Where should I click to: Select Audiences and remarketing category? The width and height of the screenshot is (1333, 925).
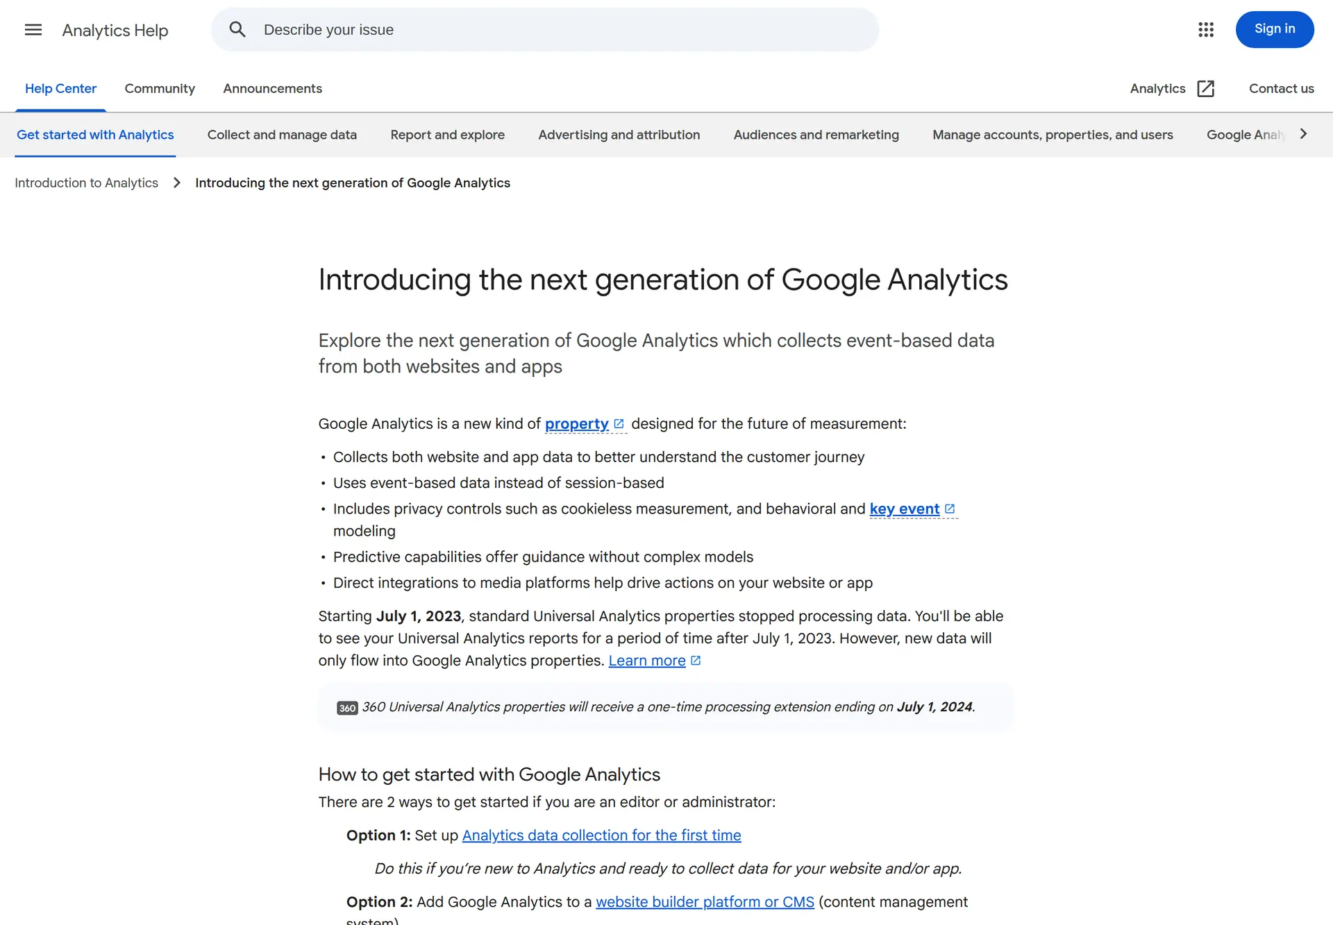(816, 135)
